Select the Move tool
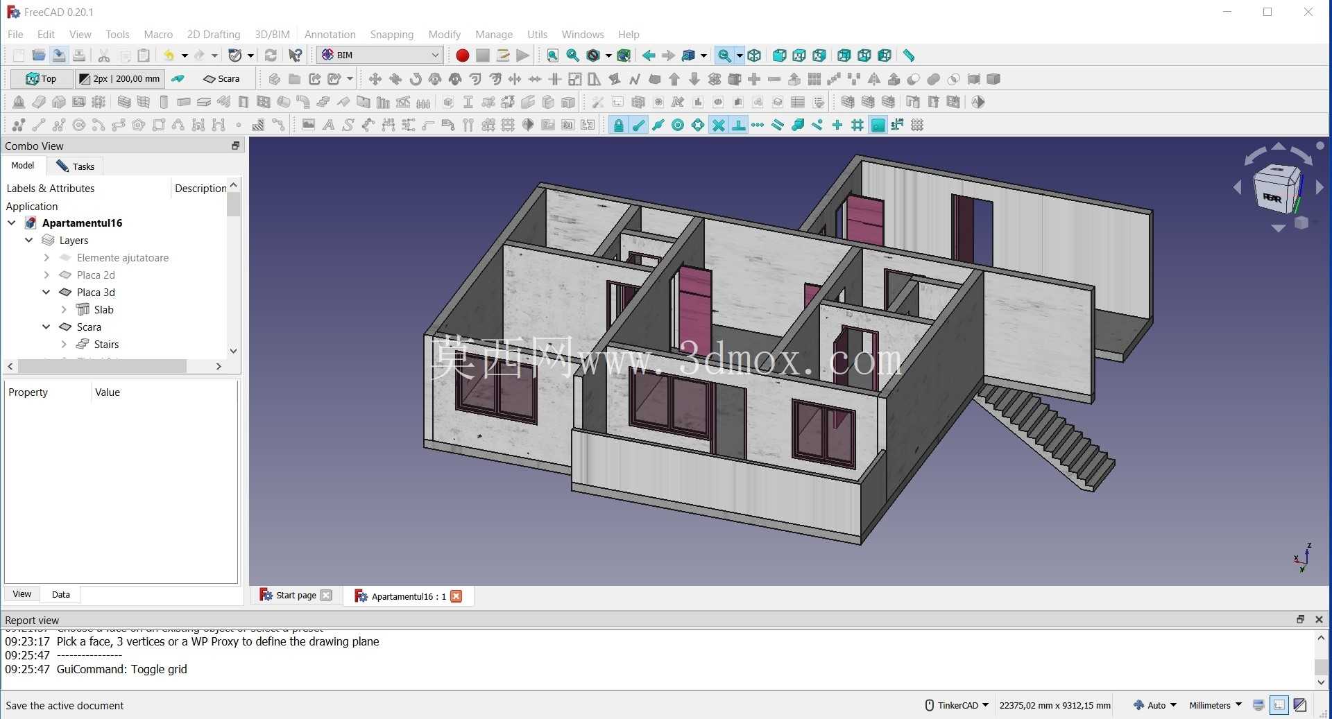 pyautogui.click(x=375, y=79)
